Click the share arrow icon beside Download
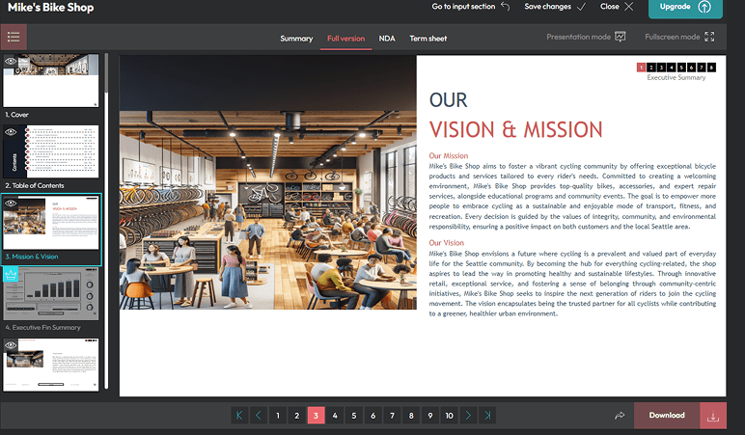Viewport: 745px width, 435px height. coord(619,416)
